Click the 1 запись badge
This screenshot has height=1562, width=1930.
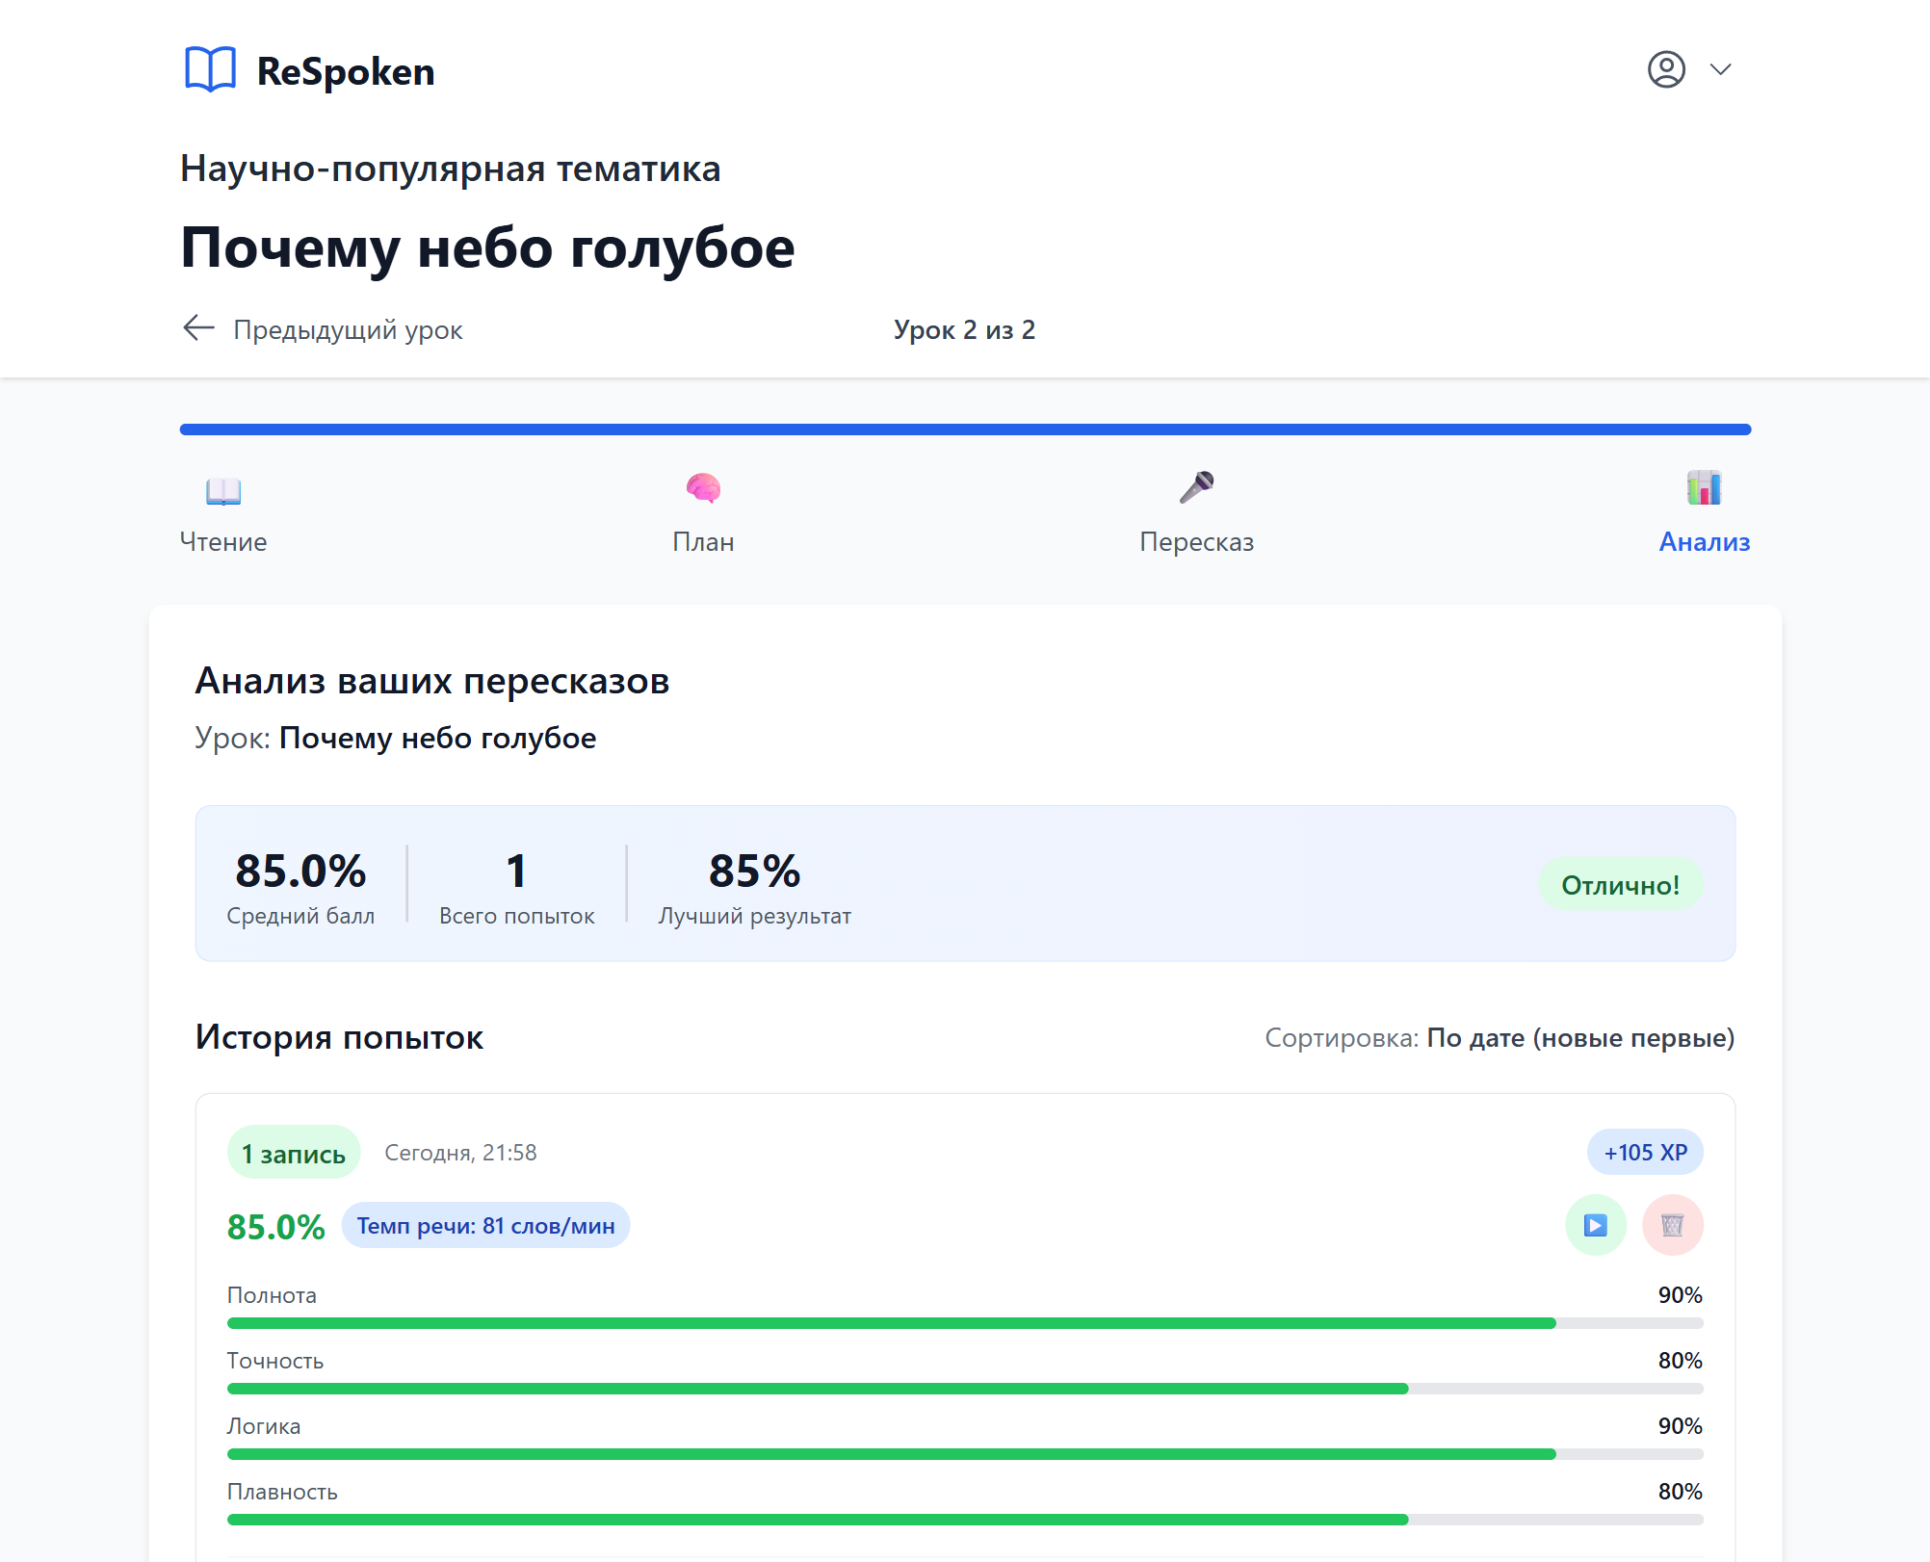(293, 1152)
